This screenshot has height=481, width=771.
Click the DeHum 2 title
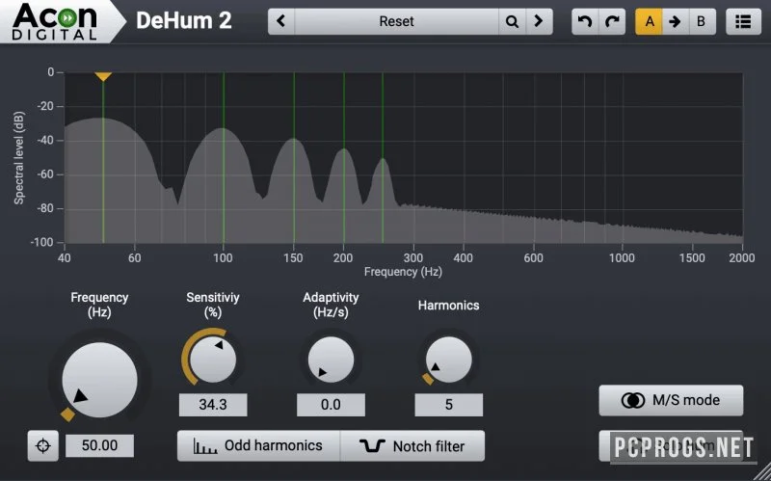coord(184,20)
